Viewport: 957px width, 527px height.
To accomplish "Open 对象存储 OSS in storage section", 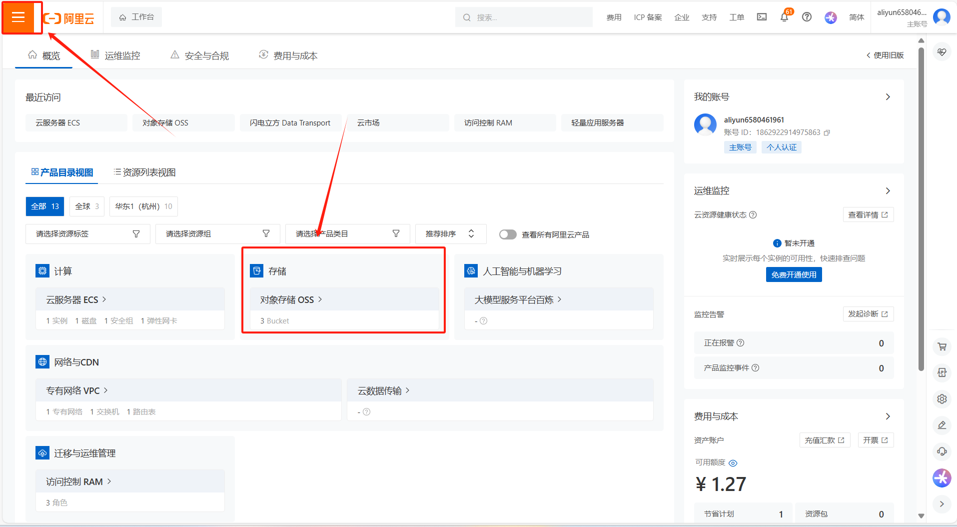I will click(291, 299).
